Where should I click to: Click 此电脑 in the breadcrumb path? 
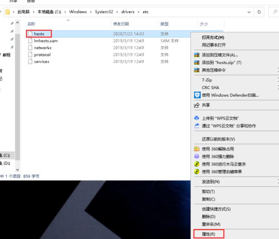tap(24, 12)
